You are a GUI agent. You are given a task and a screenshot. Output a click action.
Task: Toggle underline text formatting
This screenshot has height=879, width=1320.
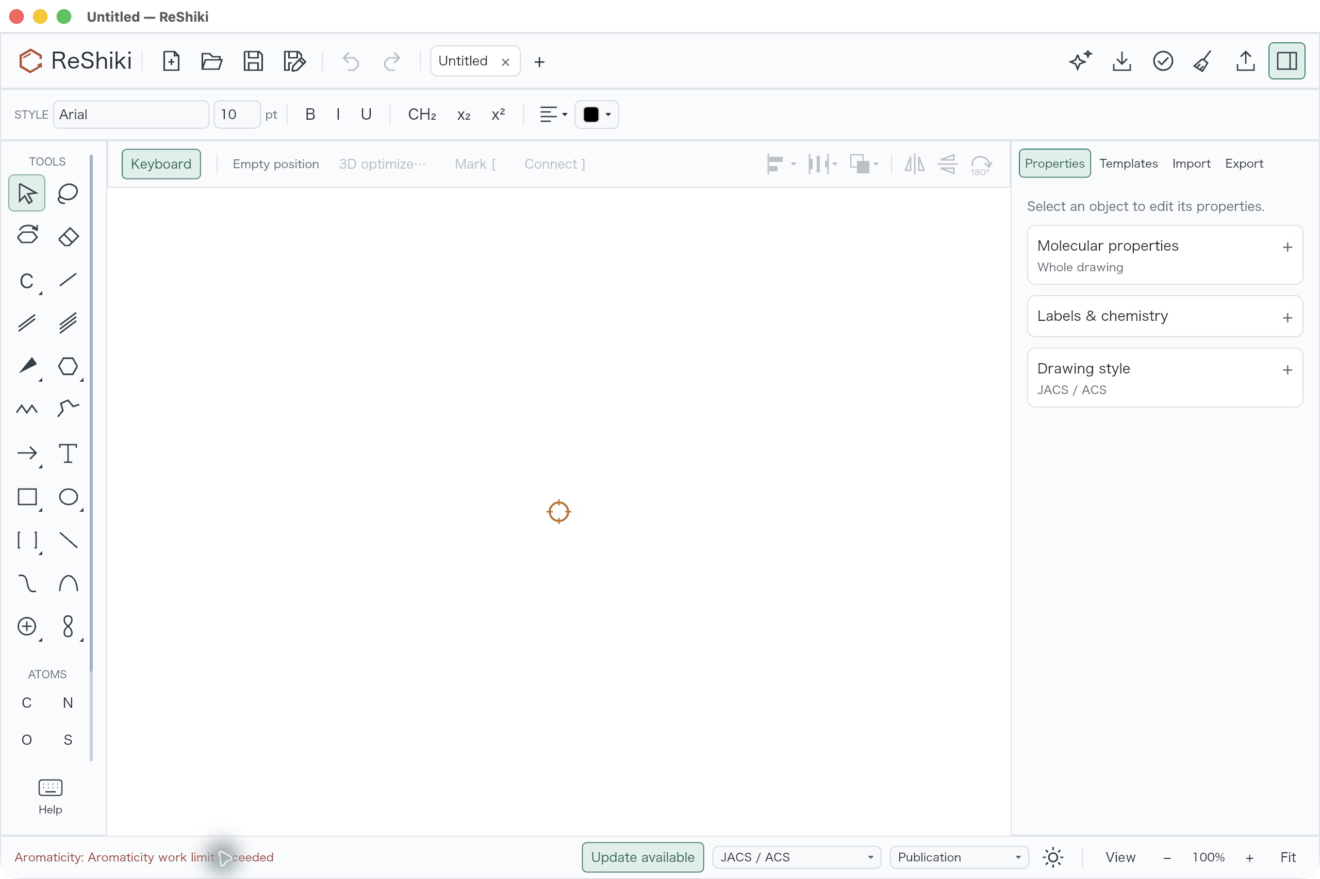coord(366,115)
